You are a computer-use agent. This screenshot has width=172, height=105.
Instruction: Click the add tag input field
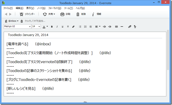pyautogui.click(x=35, y=21)
